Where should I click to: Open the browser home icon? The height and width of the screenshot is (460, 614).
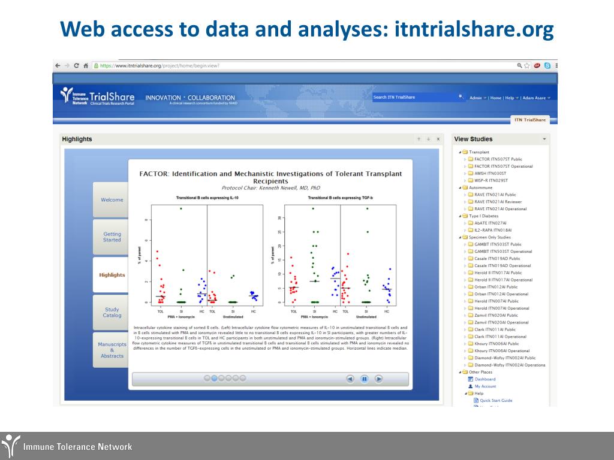click(x=86, y=66)
